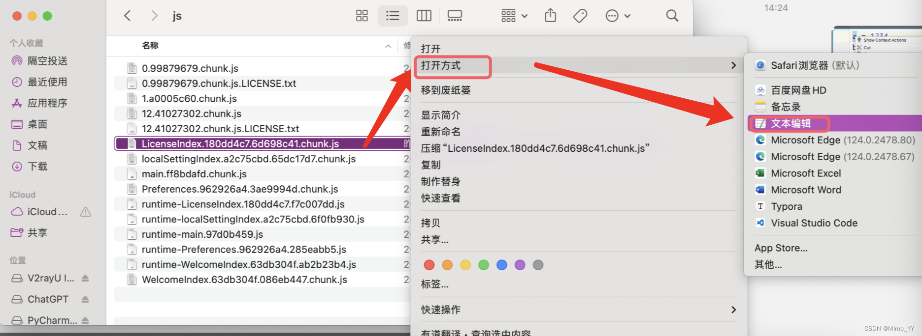
Task: Apply the red color tag
Action: (x=429, y=265)
